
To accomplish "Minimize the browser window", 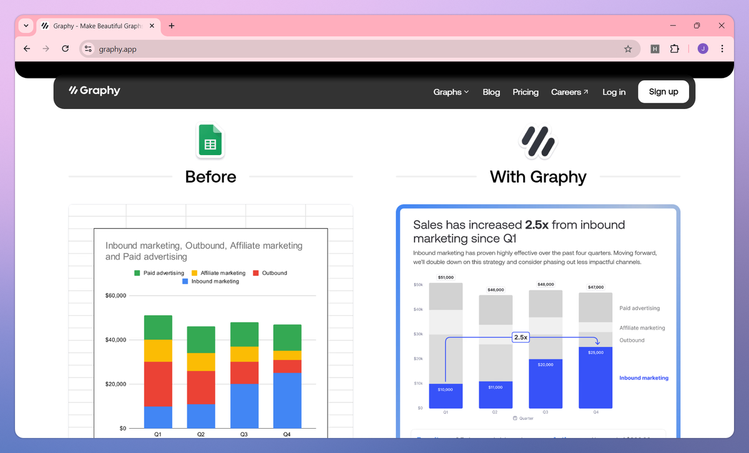I will coord(673,26).
